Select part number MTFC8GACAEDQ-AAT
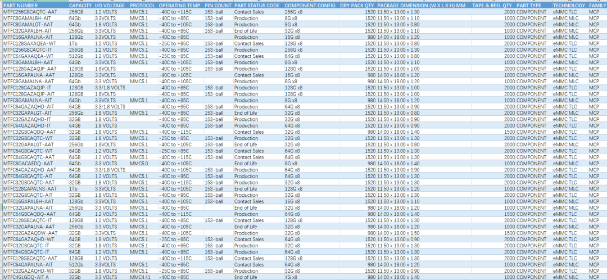The width and height of the screenshot is (607, 280). [35, 164]
